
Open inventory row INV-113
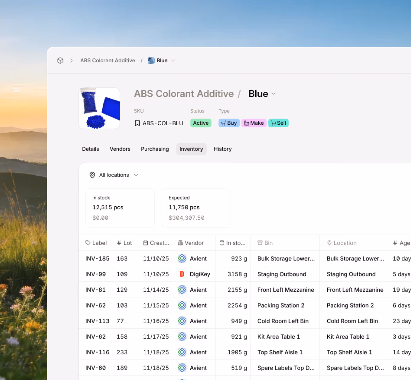(245, 321)
